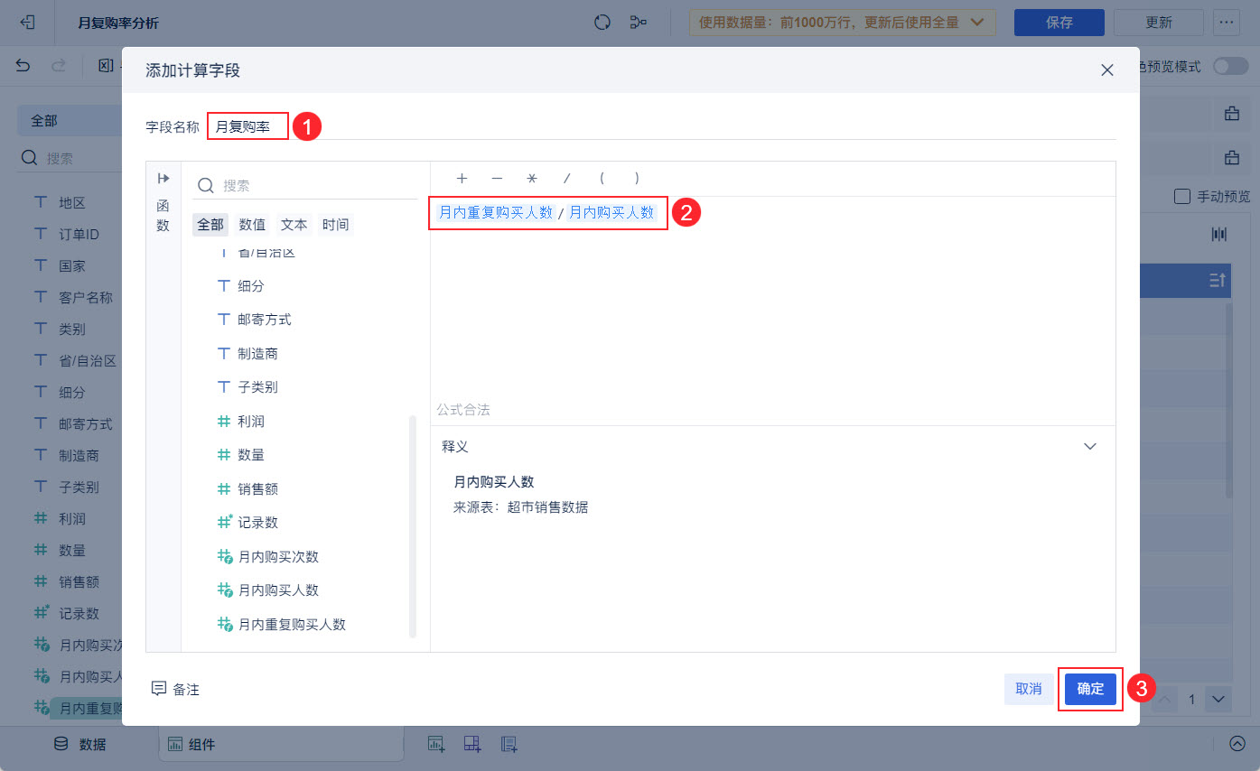The image size is (1260, 771).
Task: Select 月内重复购买人数 token in the formula editor
Action: pyautogui.click(x=495, y=212)
